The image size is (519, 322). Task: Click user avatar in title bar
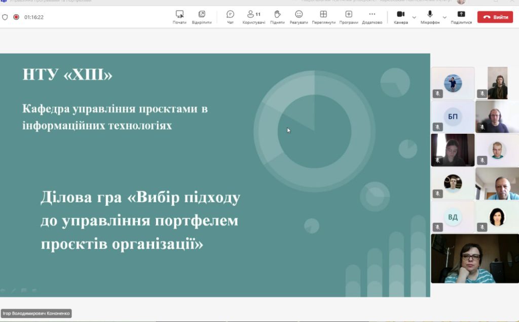point(461,2)
